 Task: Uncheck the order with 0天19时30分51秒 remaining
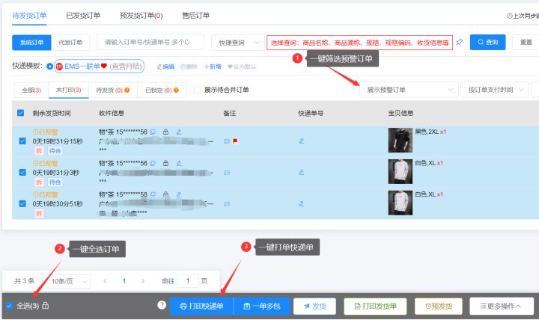[x=22, y=203]
